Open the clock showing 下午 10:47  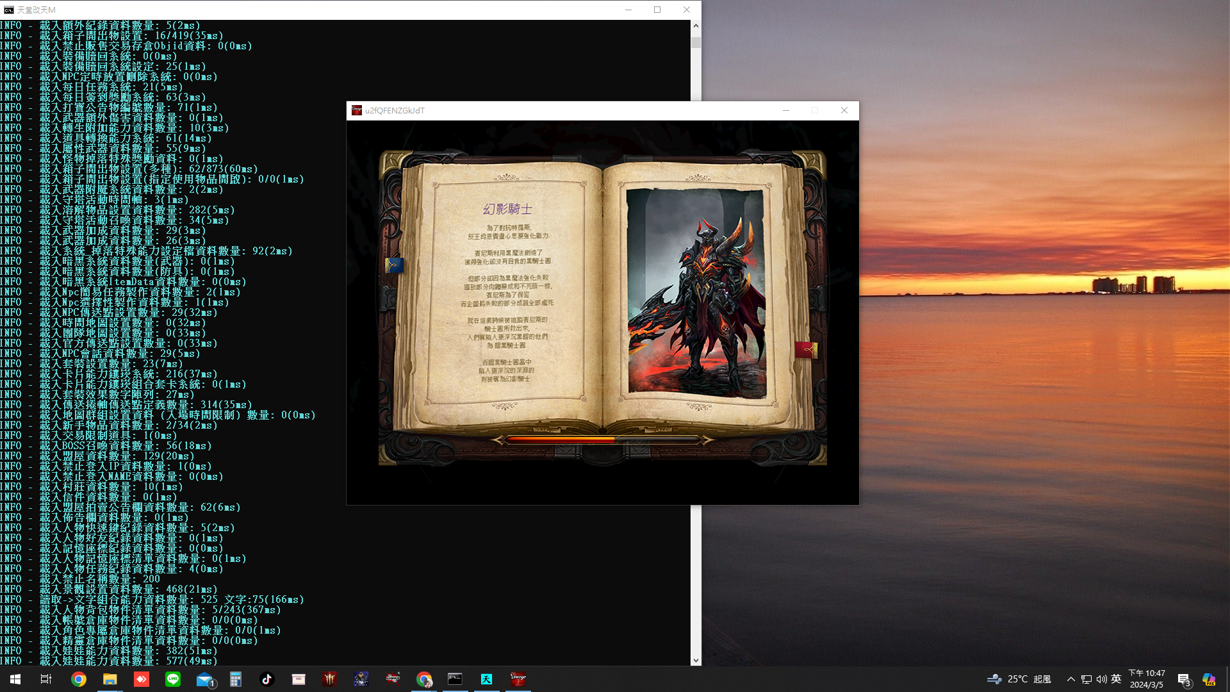point(1147,679)
